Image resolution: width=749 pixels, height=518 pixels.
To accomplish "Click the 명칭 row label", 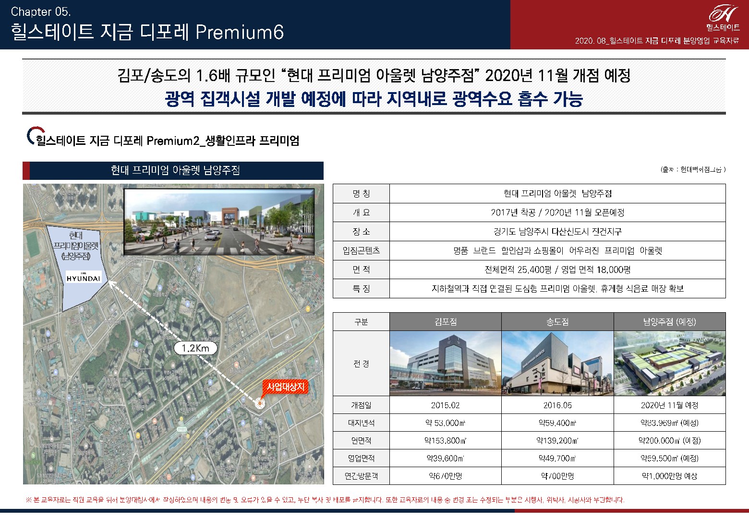I will [361, 194].
